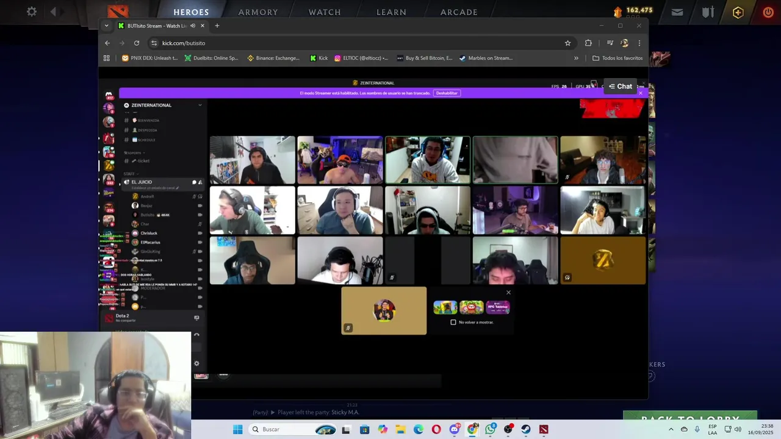Screen dimensions: 781x439
Task: Click the Buscar taskbar search box
Action: click(293, 429)
